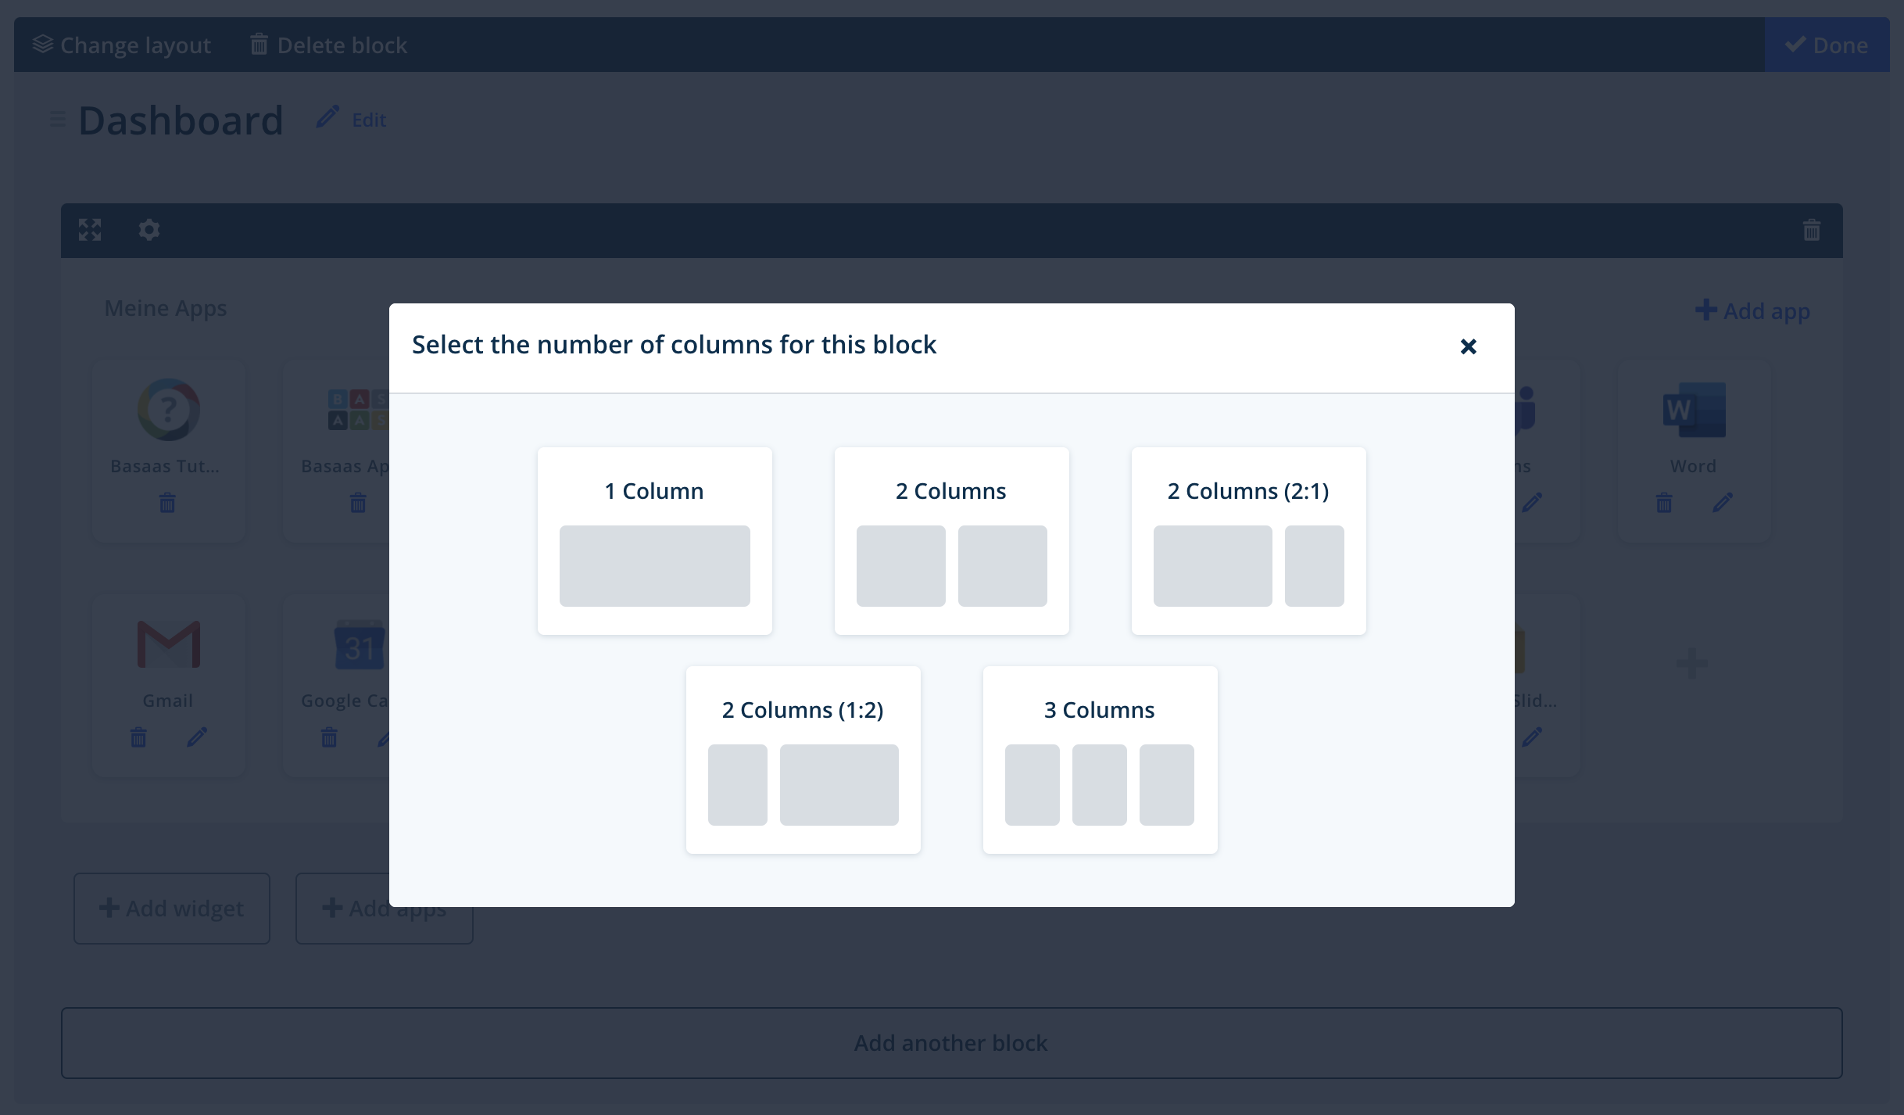This screenshot has width=1904, height=1115.
Task: Select the 2 Columns (1:2) layout
Action: [803, 760]
